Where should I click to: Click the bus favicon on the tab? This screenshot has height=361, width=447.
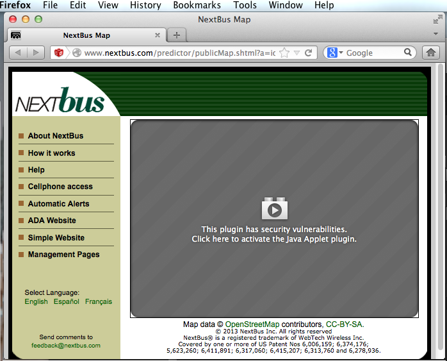15,35
